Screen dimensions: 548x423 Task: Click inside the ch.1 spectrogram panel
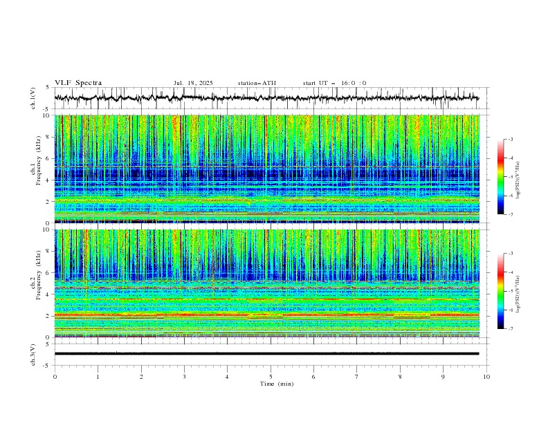(x=266, y=169)
